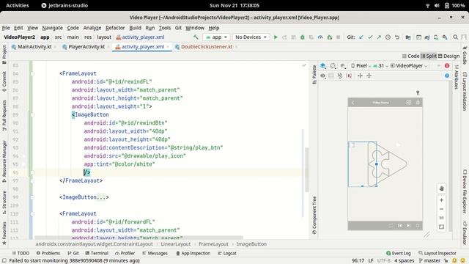Open the VideoPlayer theme dropdown
The width and height of the screenshot is (469, 264).
[x=409, y=65]
